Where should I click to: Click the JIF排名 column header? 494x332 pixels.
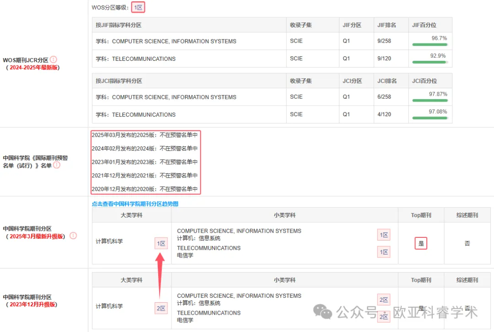point(386,25)
